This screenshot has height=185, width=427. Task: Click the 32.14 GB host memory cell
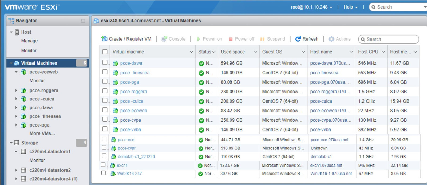click(x=399, y=166)
